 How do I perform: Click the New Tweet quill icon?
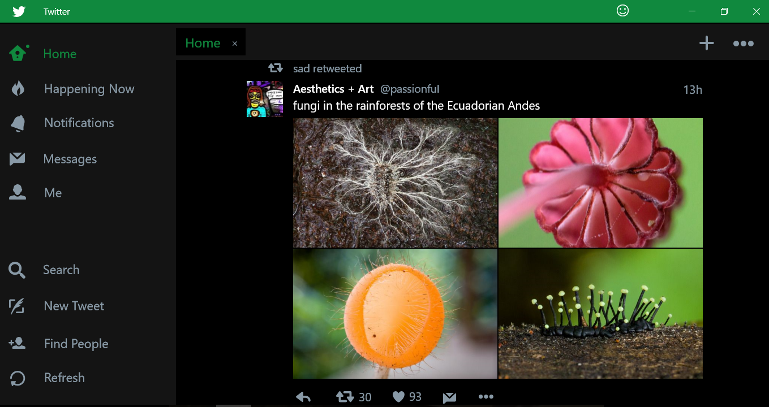(17, 306)
